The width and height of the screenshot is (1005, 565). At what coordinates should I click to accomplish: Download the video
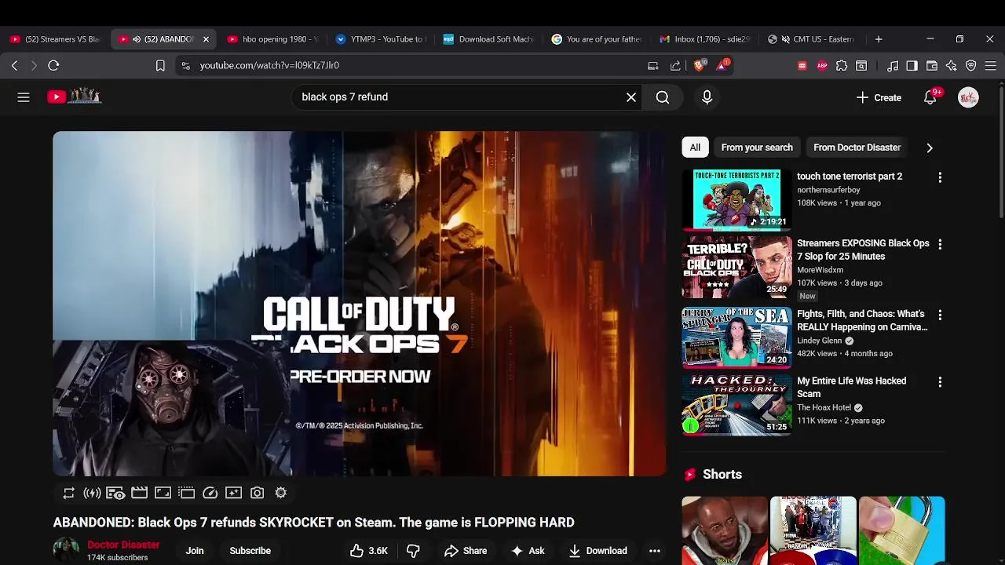[x=598, y=551]
